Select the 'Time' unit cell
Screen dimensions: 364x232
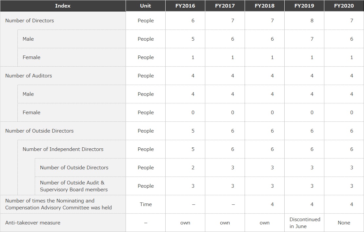pos(146,204)
